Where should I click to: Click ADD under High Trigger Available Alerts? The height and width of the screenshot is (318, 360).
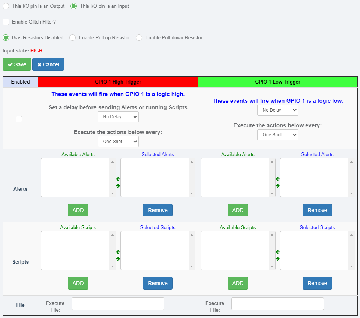click(78, 210)
